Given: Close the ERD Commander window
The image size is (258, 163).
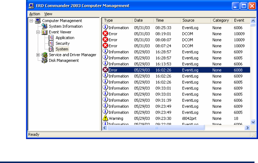Looking at the screenshot, I should [x=252, y=6].
